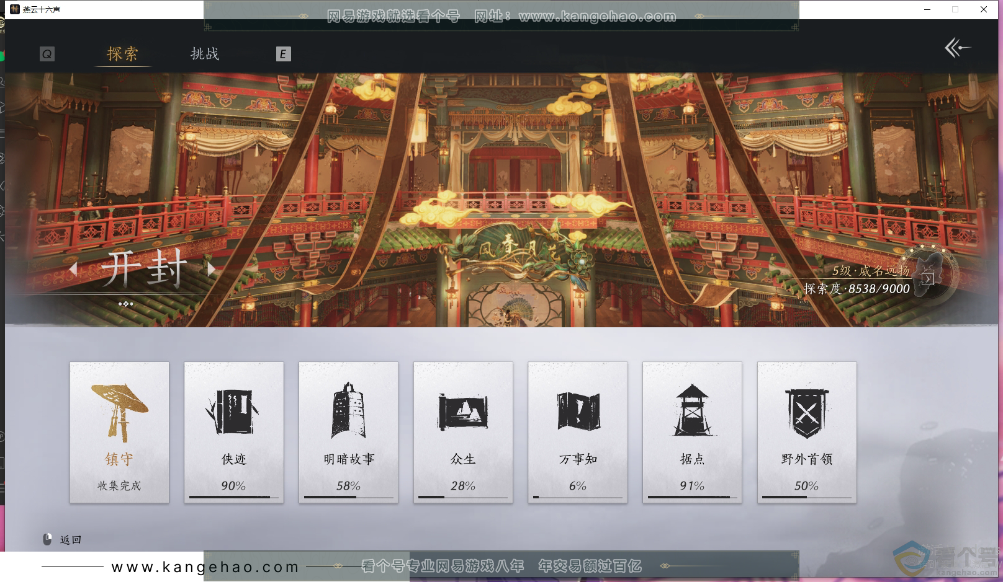The width and height of the screenshot is (1003, 582).
Task: Select previous region left of 开封
Action: tap(73, 268)
